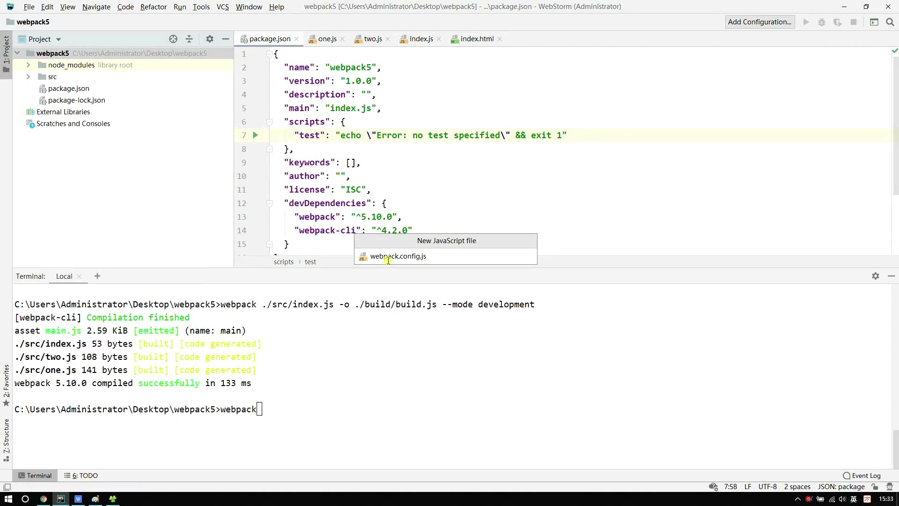Switch to the index.html tab

tap(477, 39)
